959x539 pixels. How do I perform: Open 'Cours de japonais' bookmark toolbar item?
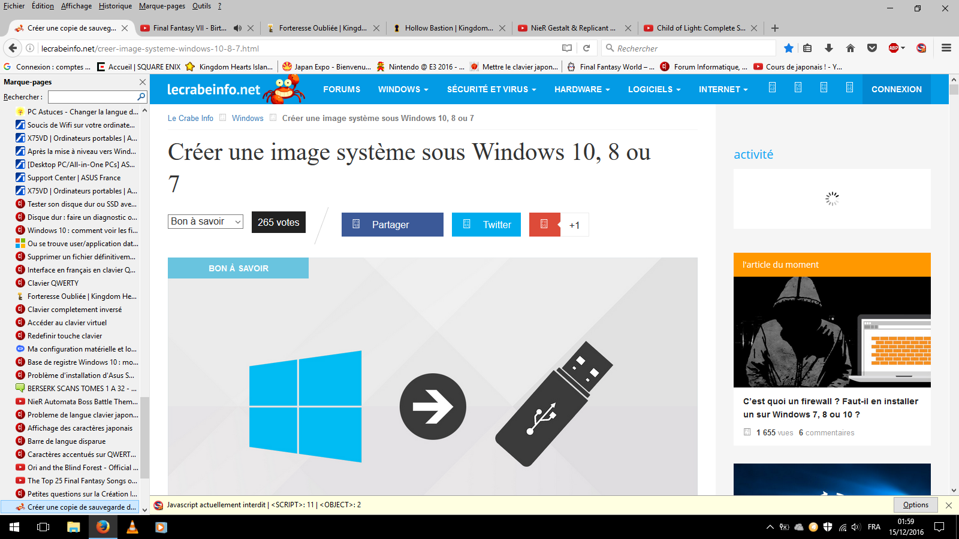point(798,67)
